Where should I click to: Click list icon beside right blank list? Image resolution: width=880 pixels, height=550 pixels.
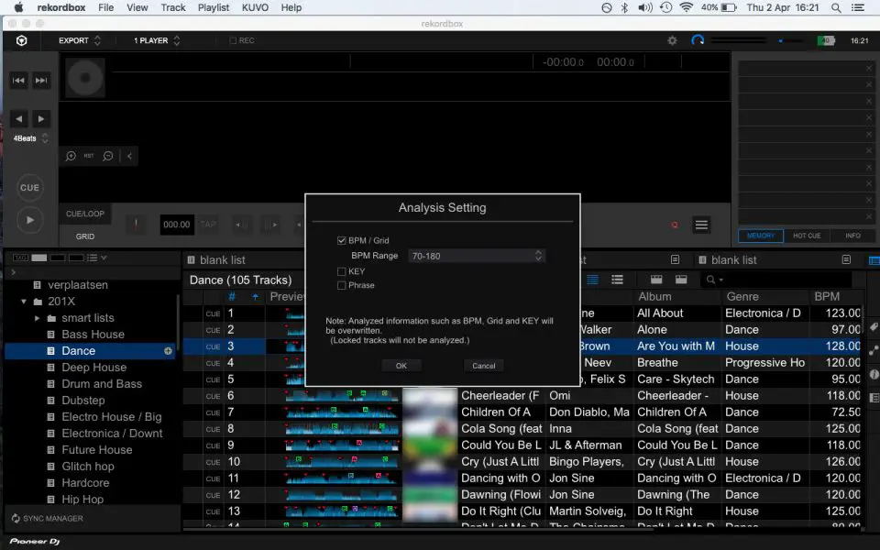[846, 259]
